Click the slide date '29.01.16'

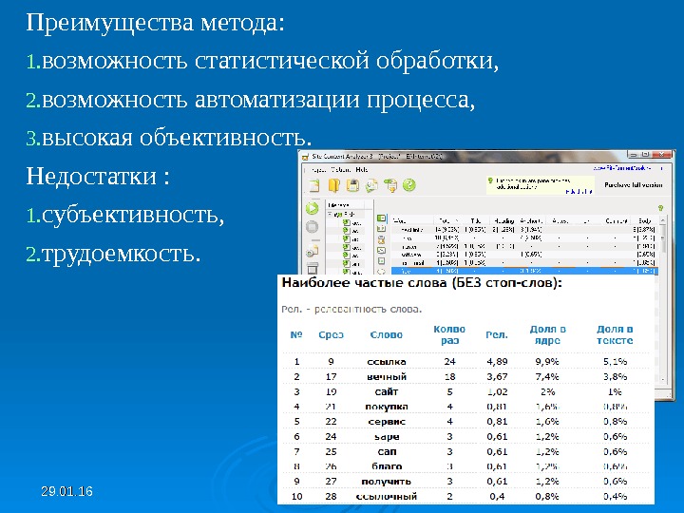66,492
